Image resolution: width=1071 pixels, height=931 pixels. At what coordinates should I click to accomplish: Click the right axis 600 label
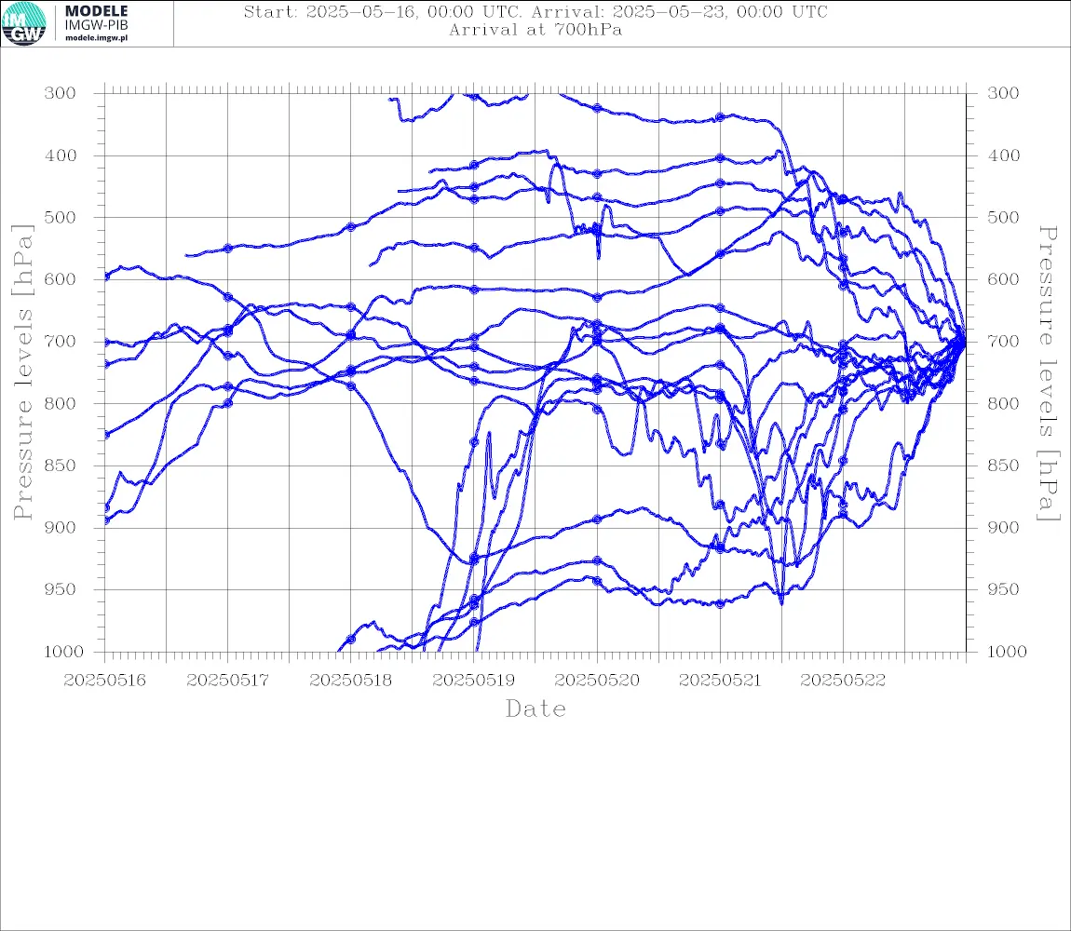point(1003,279)
